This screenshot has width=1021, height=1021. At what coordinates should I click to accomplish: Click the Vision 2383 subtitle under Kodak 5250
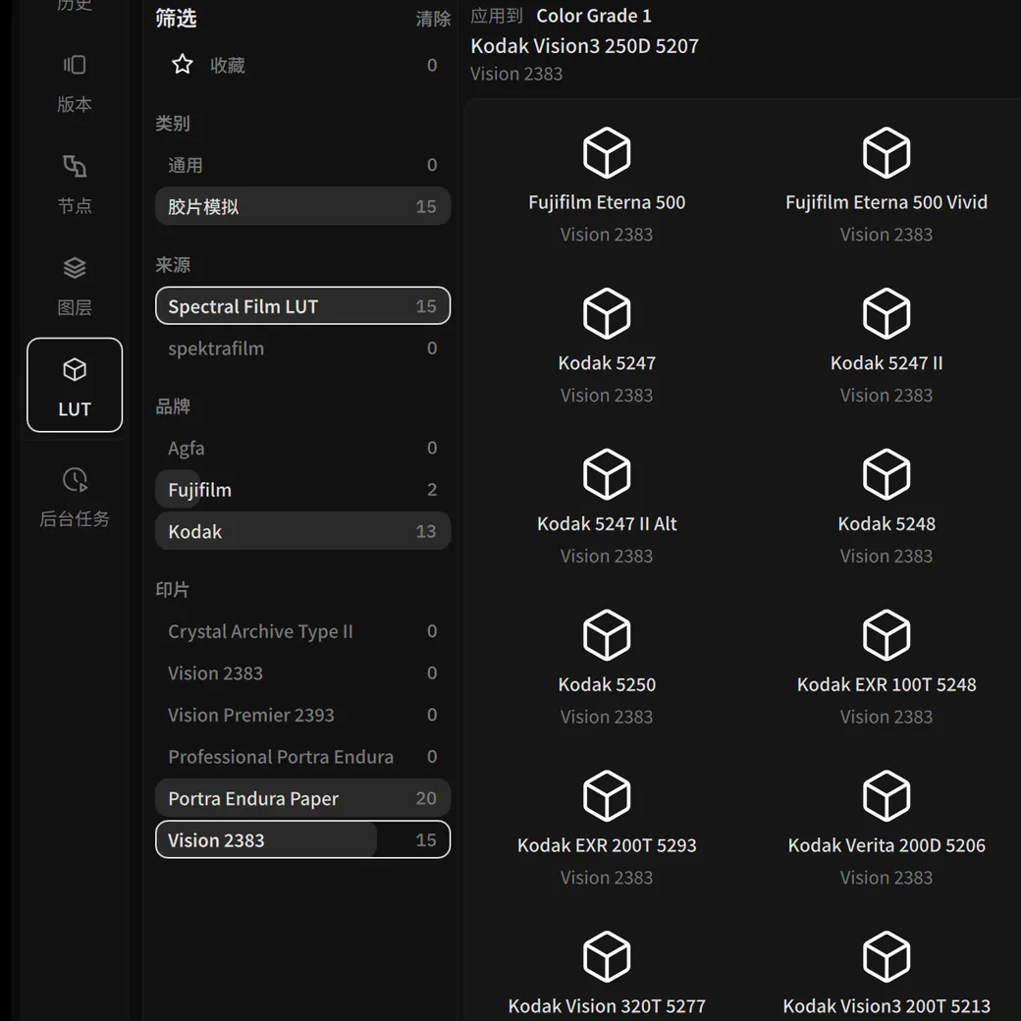click(607, 717)
